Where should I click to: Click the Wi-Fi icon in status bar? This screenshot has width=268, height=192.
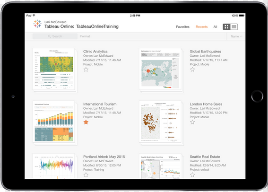(34, 16)
